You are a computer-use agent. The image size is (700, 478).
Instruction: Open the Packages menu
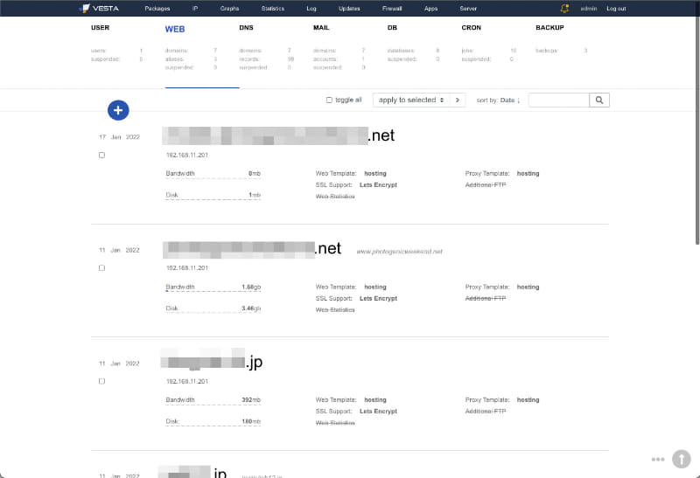(x=157, y=9)
